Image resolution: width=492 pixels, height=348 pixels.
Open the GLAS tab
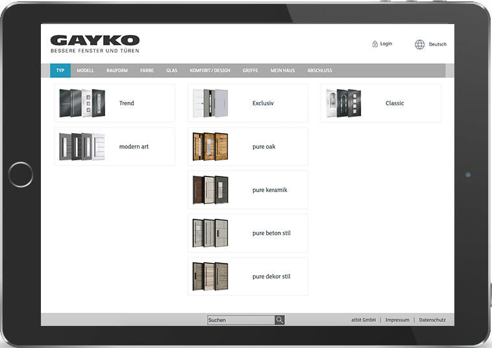(x=171, y=70)
